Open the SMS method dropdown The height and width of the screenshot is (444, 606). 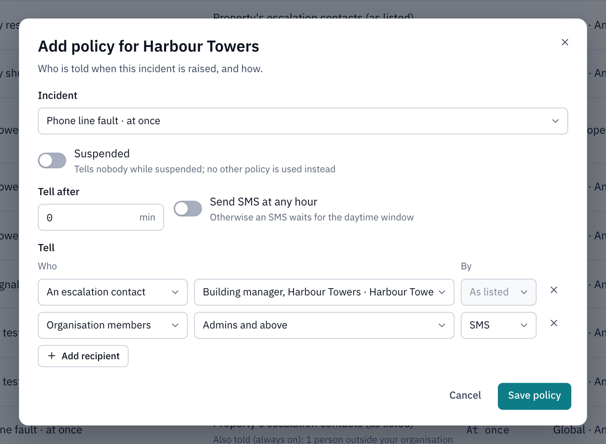(x=499, y=325)
